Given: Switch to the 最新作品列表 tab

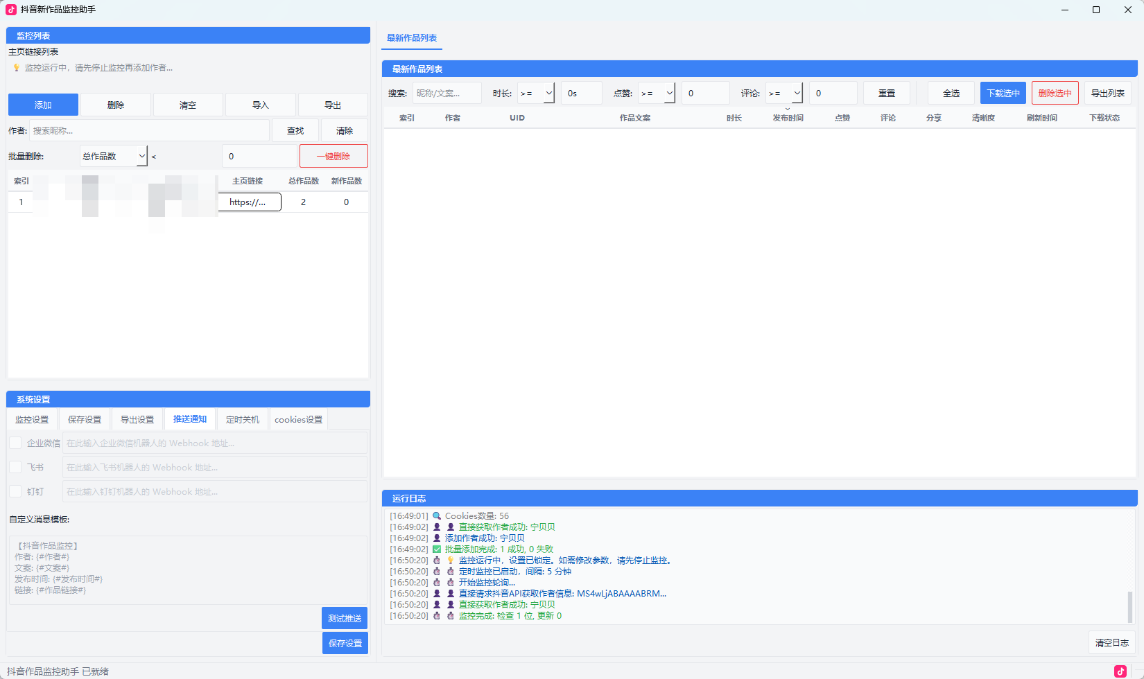Looking at the screenshot, I should pyautogui.click(x=412, y=38).
